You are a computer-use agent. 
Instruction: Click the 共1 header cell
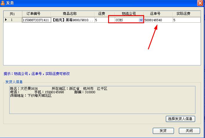click(13, 14)
